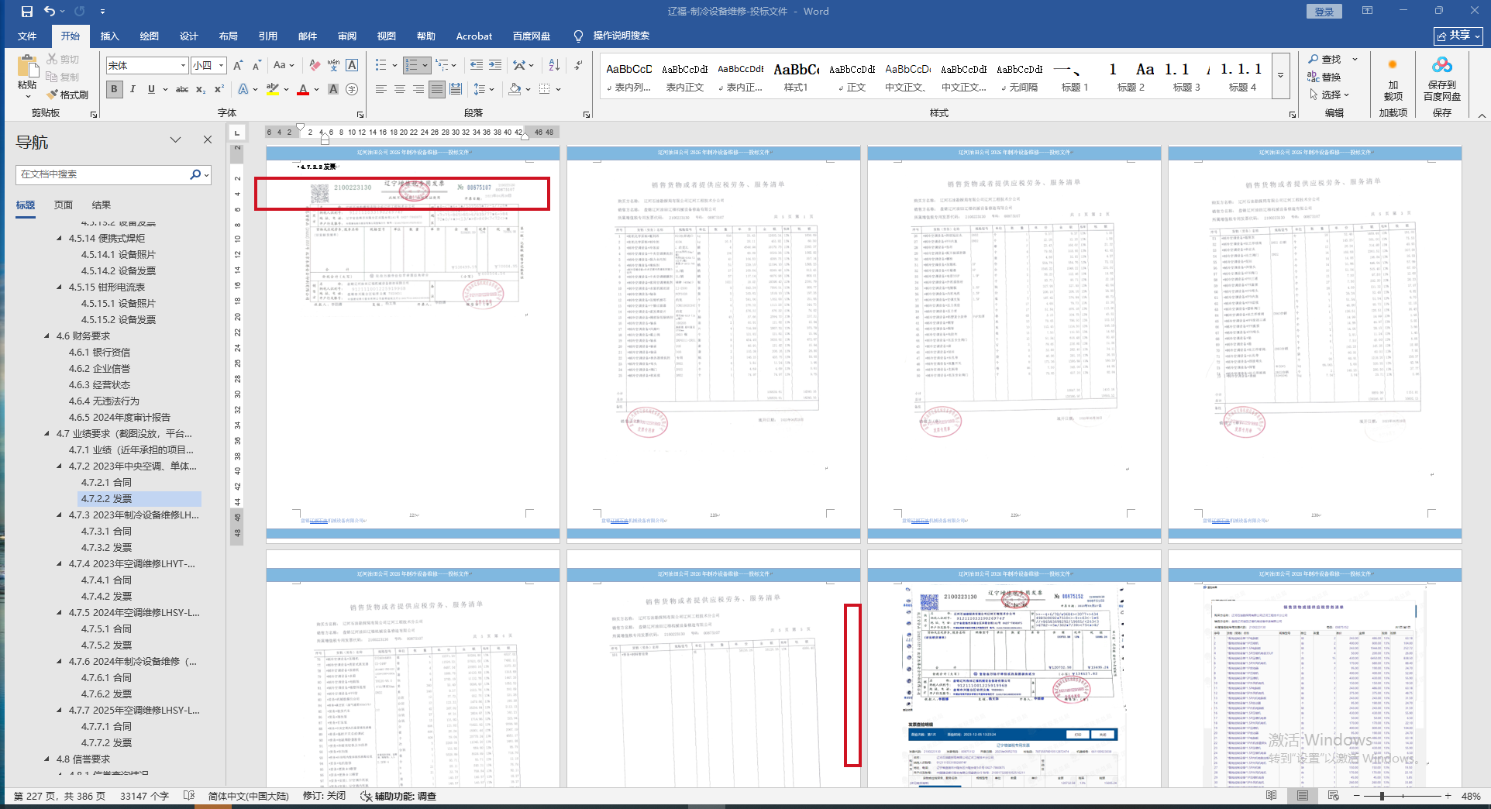Open the 文件 (File) menu
1491x809 pixels.
pyautogui.click(x=27, y=36)
